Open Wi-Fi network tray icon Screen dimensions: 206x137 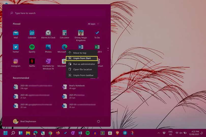click(x=177, y=133)
